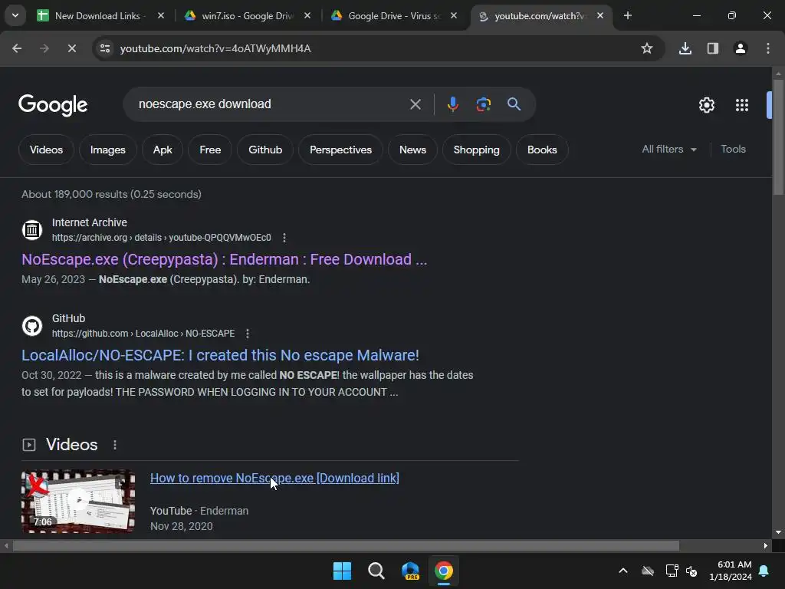The image size is (785, 589).
Task: Clear the search query with X
Action: 415,104
